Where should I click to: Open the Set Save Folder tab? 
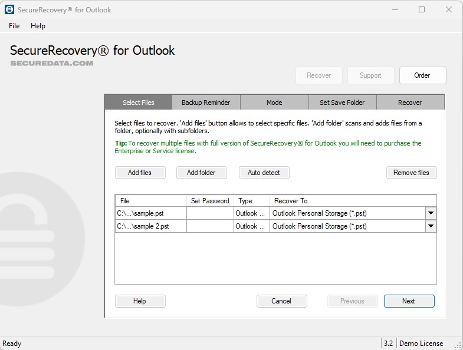pyautogui.click(x=342, y=103)
